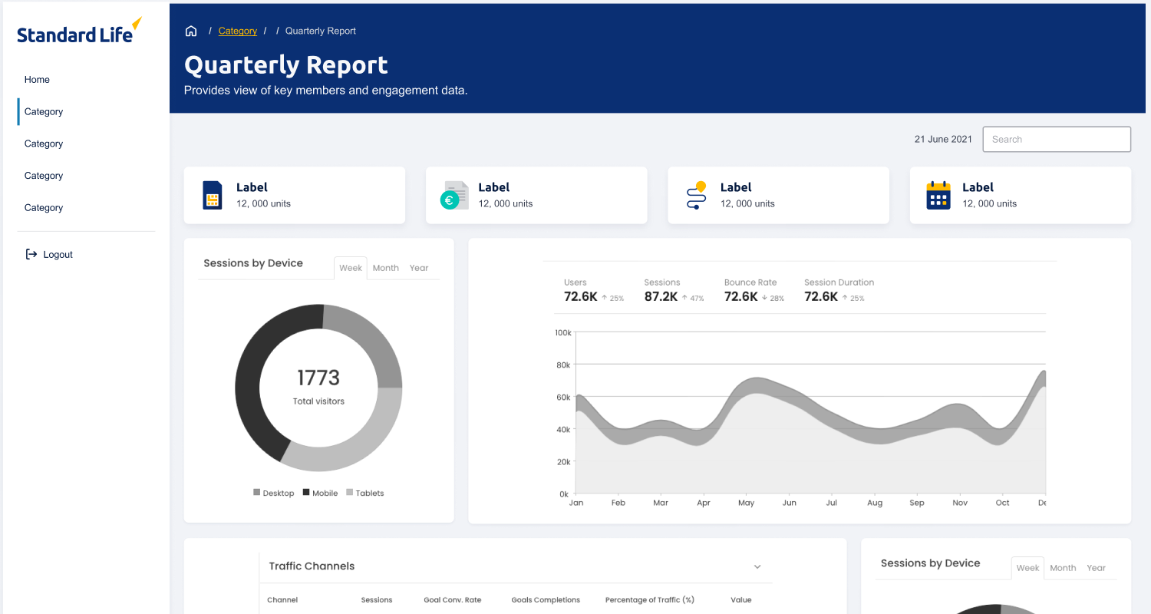Screen dimensions: 1151x614
Task: Open the Category breadcrumb link
Action: click(x=237, y=30)
